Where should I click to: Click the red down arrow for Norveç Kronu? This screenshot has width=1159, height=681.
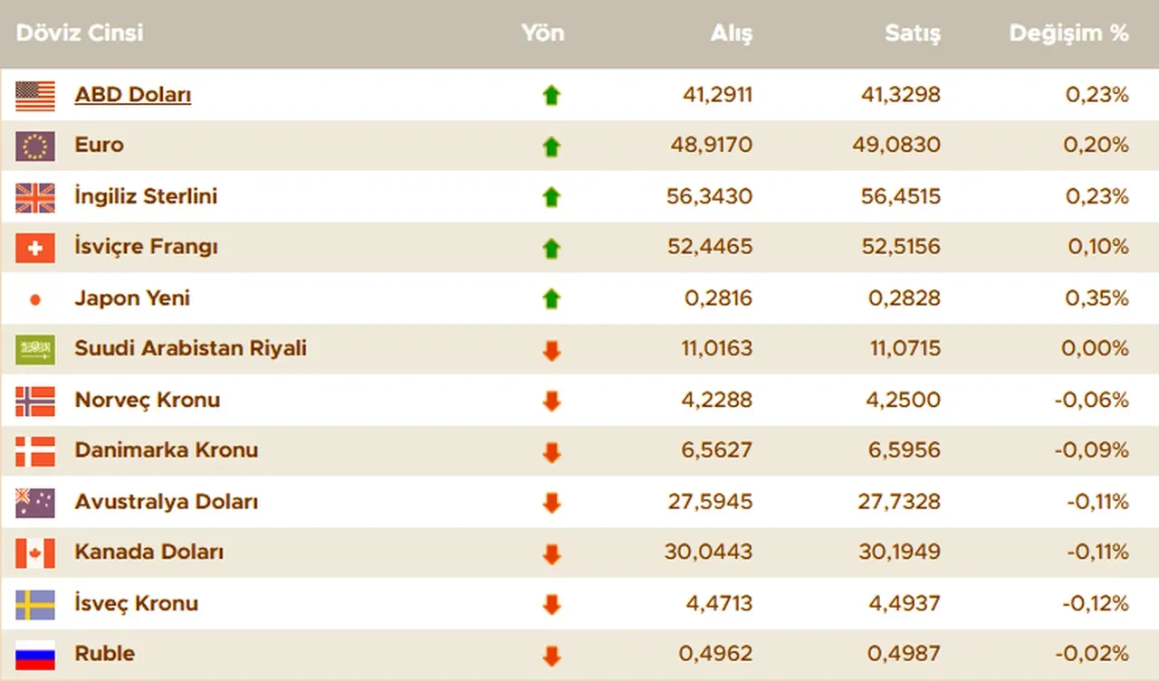[x=552, y=400]
